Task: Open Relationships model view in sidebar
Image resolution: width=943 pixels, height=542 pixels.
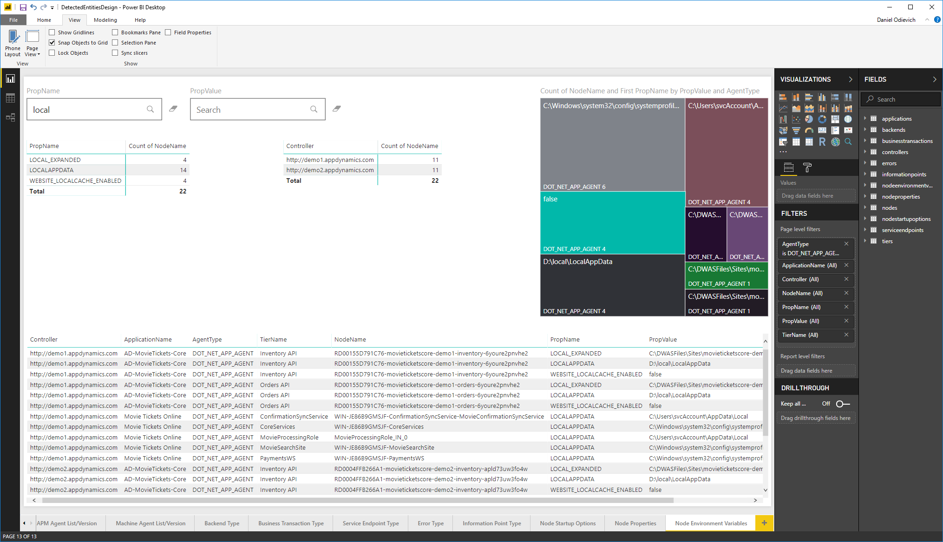Action: tap(10, 117)
